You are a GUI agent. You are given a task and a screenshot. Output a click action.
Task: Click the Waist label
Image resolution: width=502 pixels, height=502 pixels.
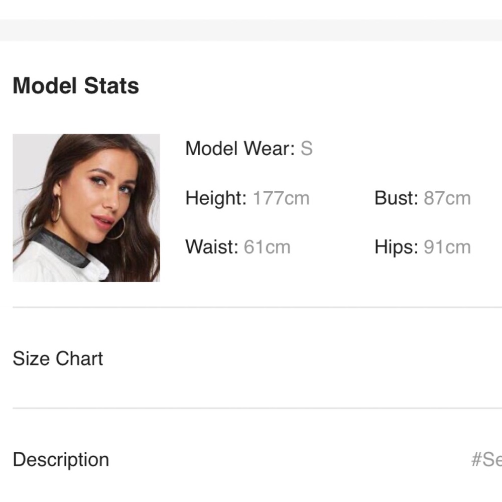click(211, 247)
